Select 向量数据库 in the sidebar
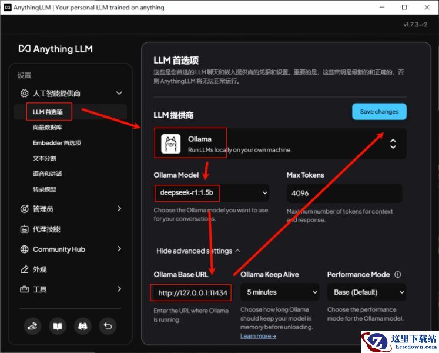The image size is (439, 353). pyautogui.click(x=48, y=127)
